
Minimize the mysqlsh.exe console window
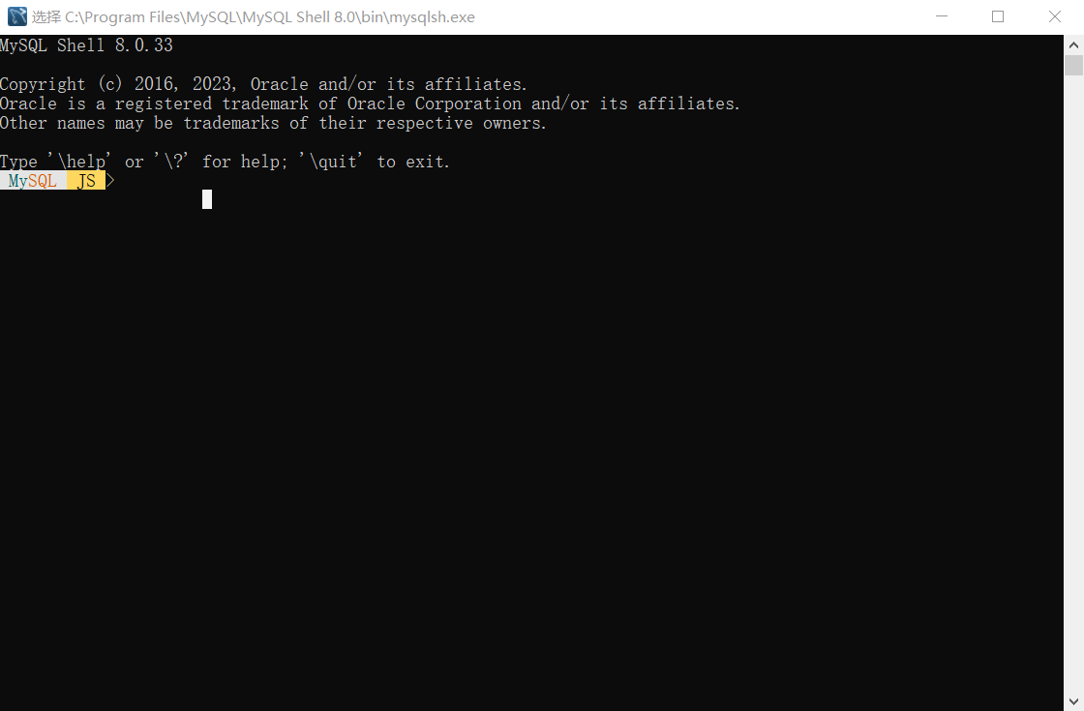942,16
